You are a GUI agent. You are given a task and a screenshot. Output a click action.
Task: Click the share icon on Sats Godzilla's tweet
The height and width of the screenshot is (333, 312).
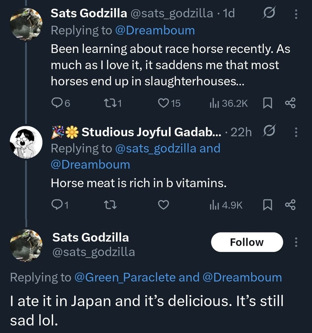pyautogui.click(x=290, y=103)
